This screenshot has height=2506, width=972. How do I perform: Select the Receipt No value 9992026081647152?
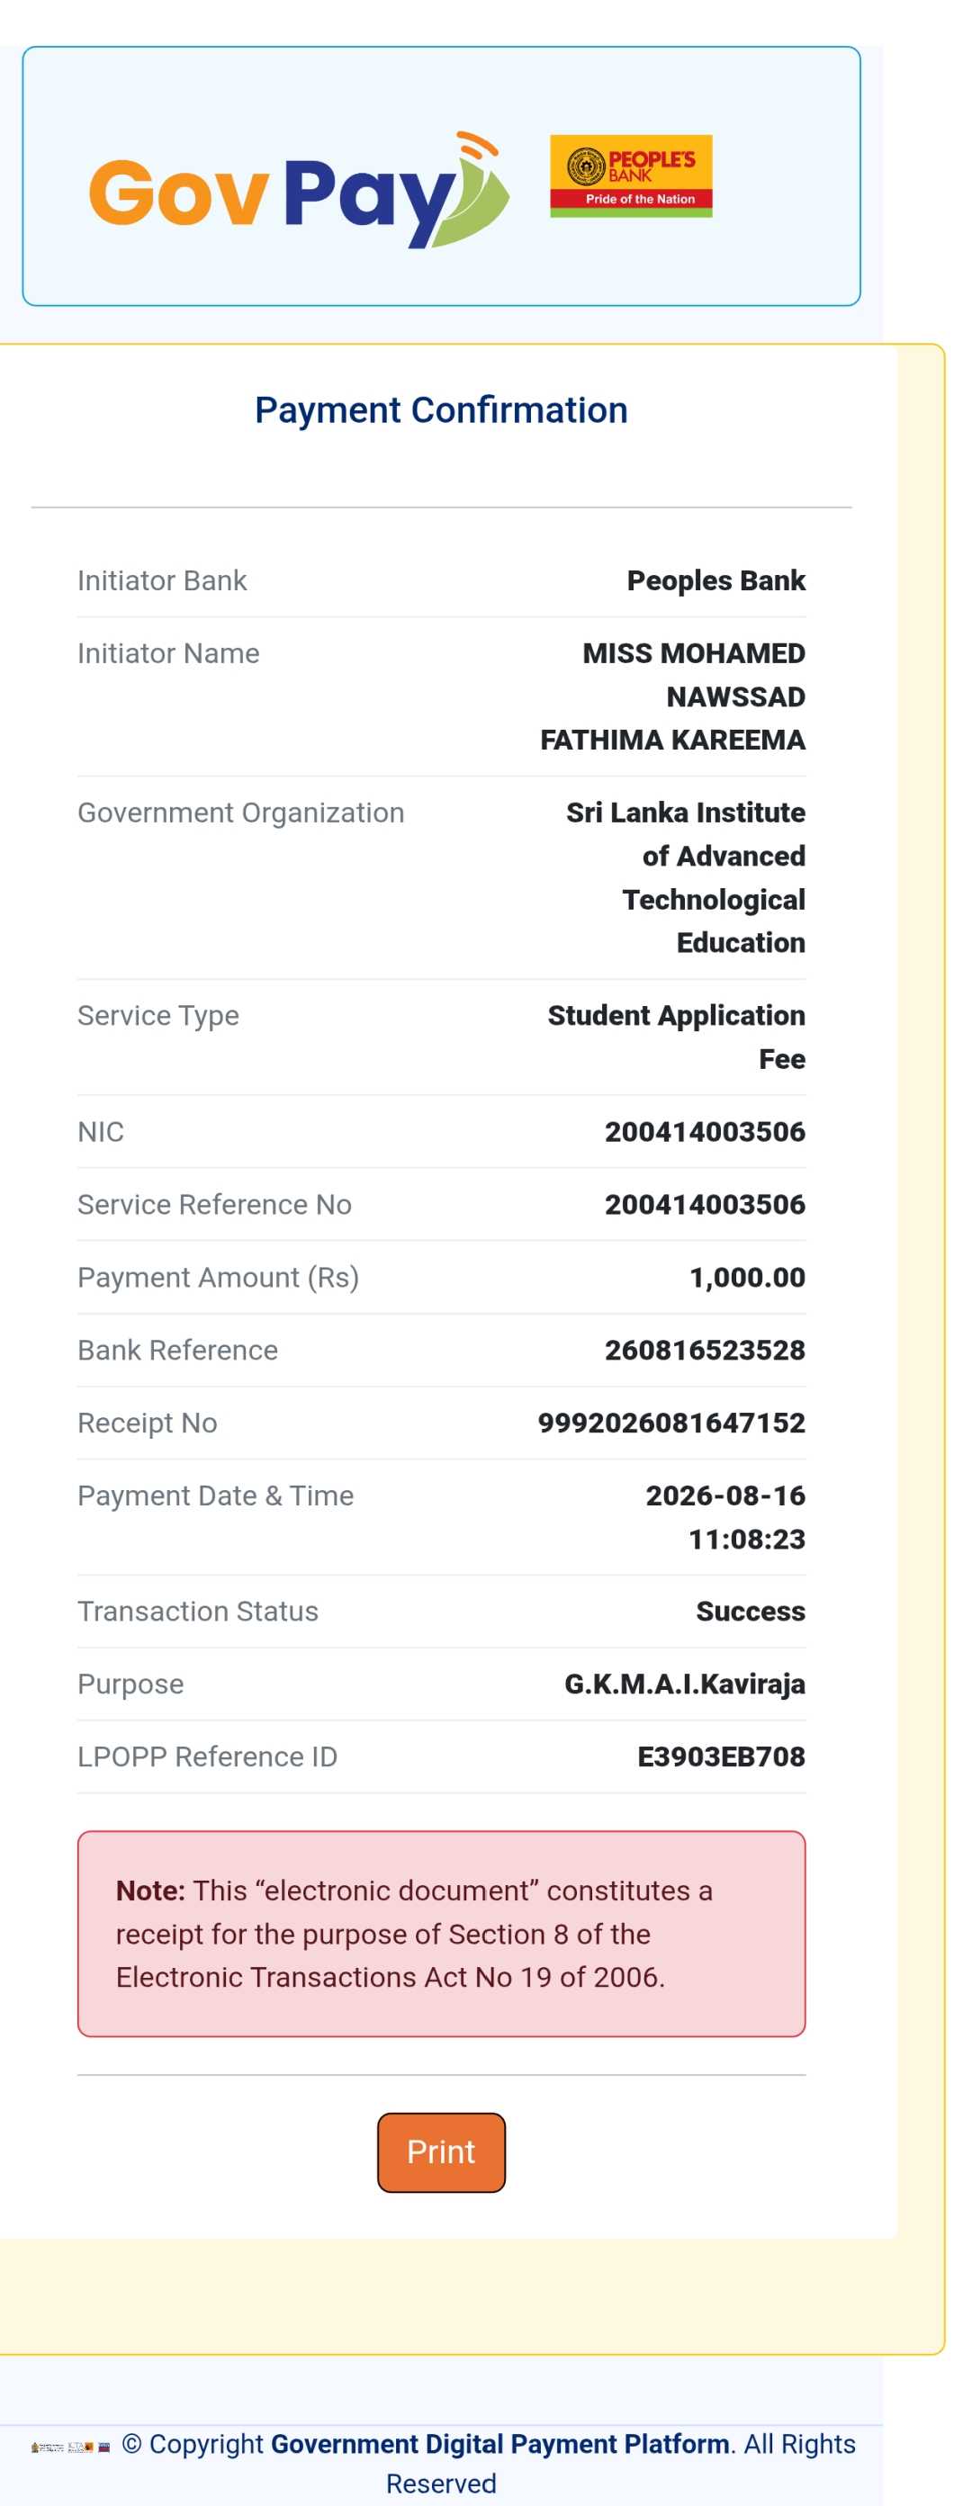[671, 1423]
